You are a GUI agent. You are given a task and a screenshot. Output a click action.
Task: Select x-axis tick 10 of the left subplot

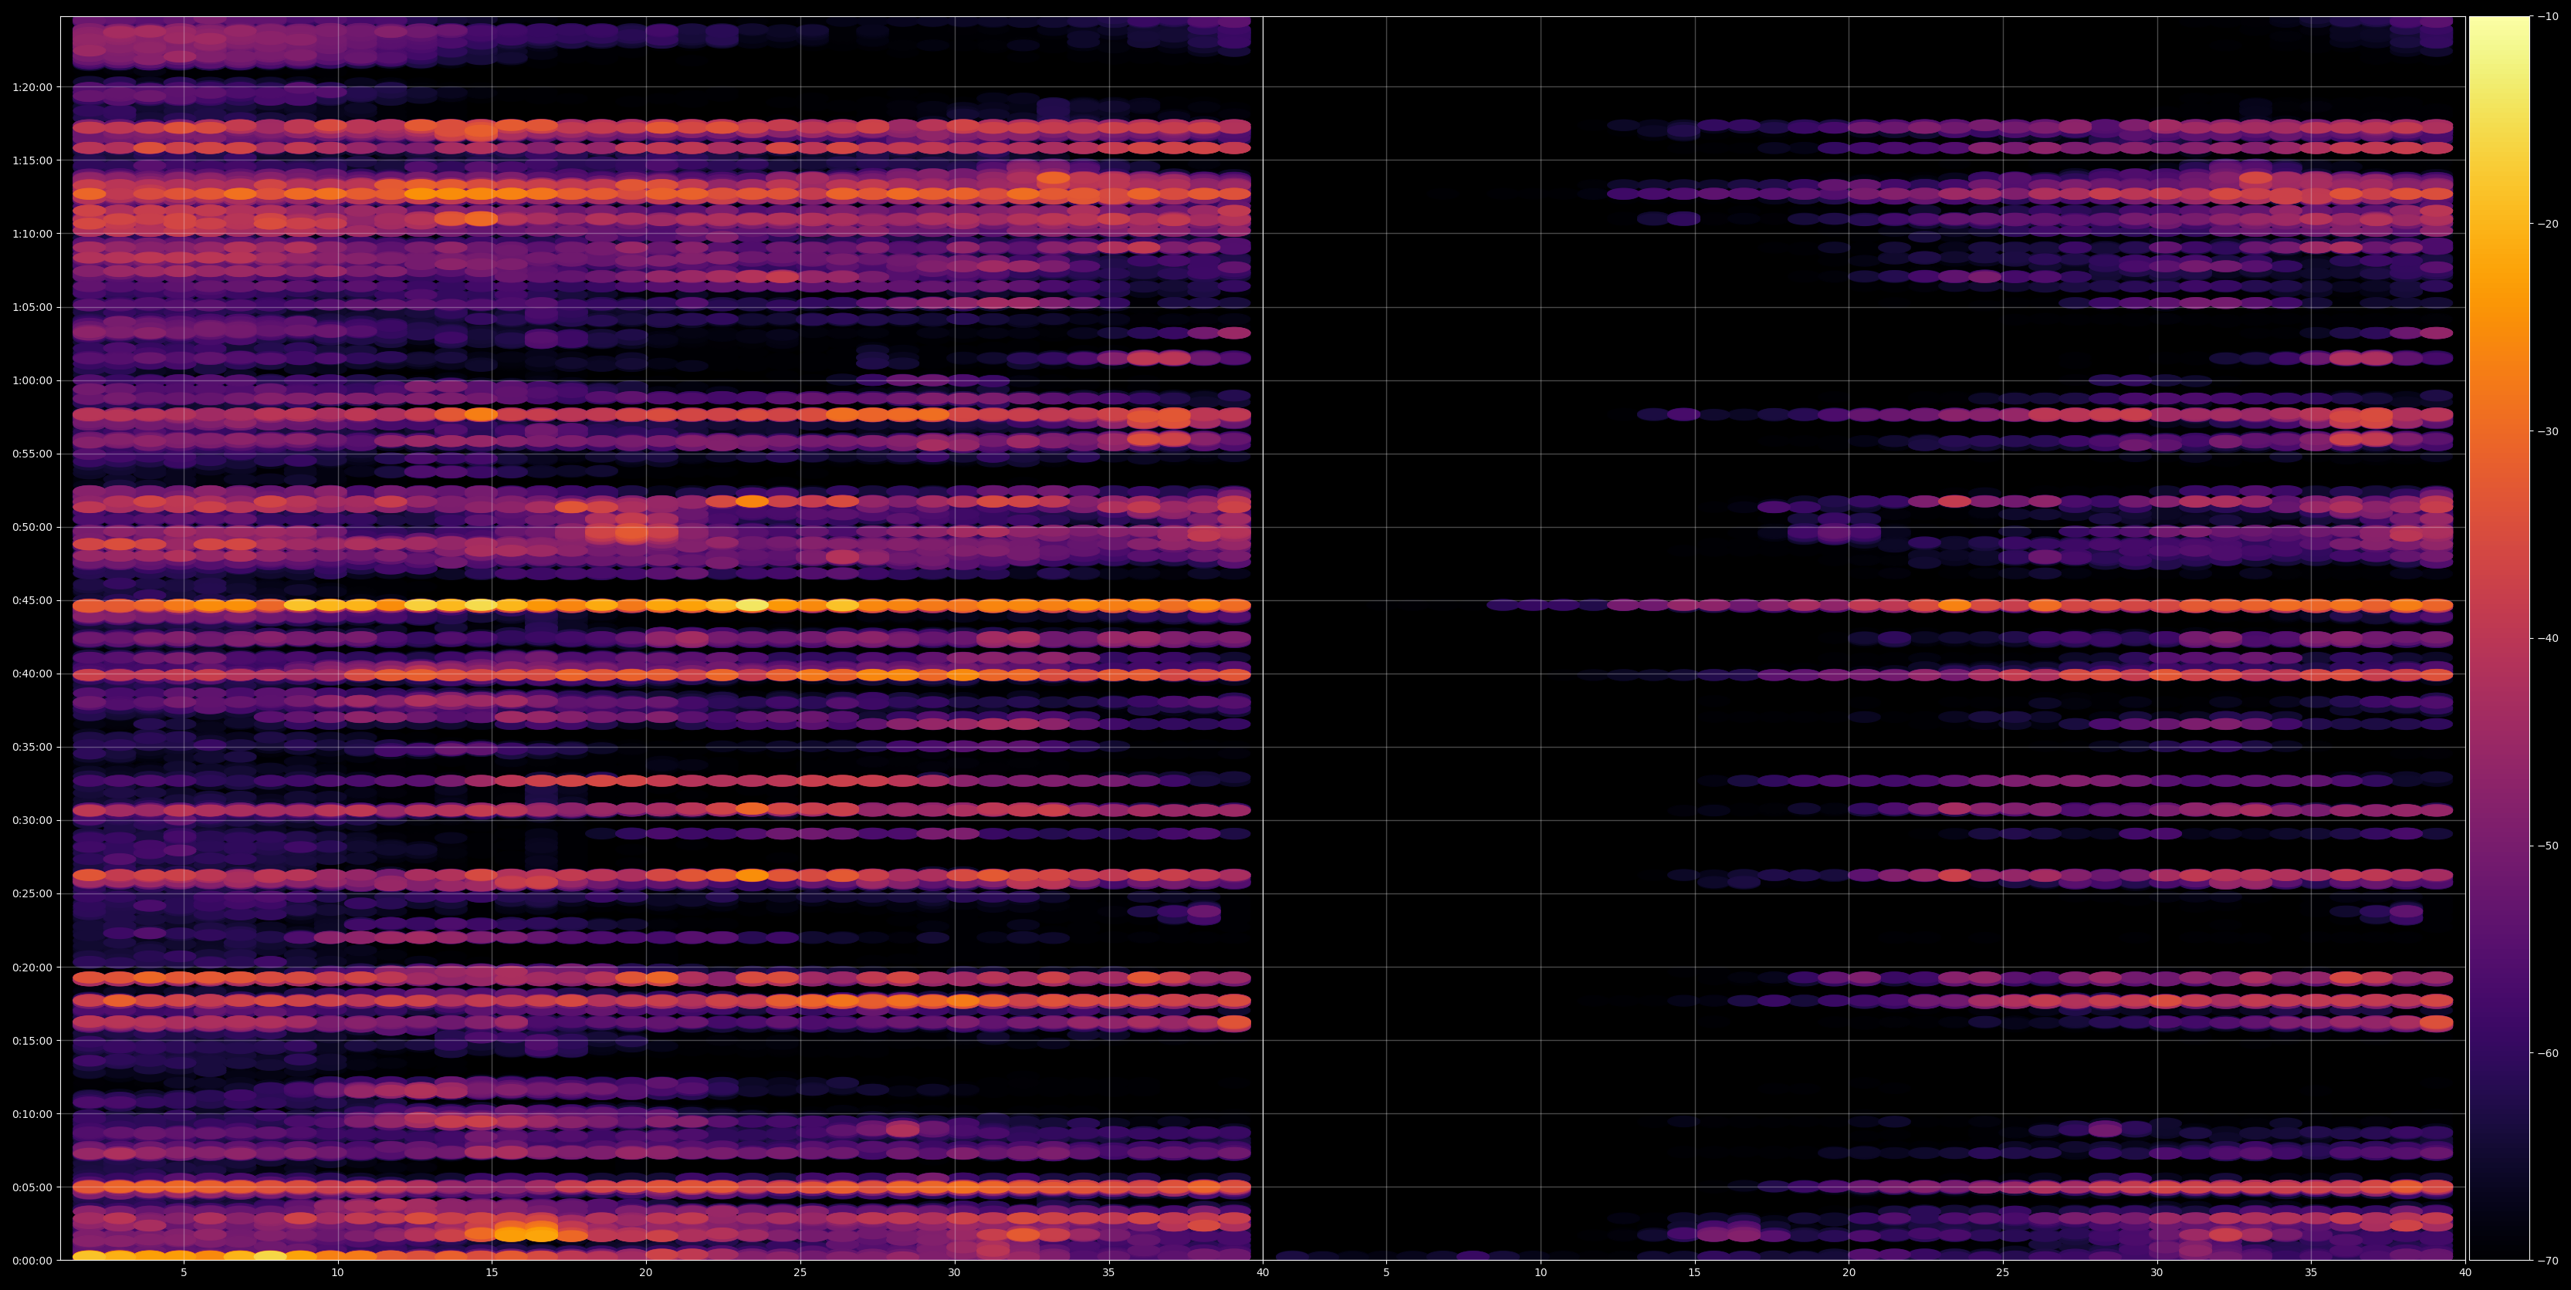337,1273
